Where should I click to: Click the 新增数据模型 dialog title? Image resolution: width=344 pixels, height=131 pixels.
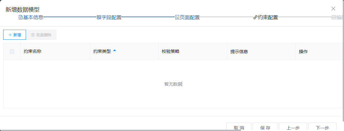click(x=23, y=10)
